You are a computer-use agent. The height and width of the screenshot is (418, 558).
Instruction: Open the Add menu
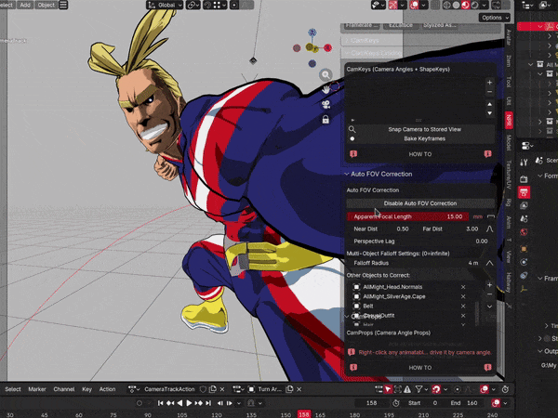pos(25,5)
